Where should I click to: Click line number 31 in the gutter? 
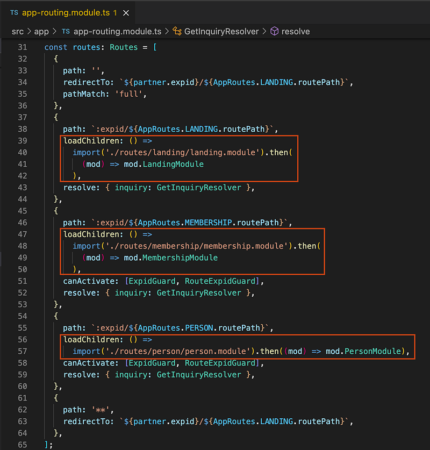[x=22, y=47]
